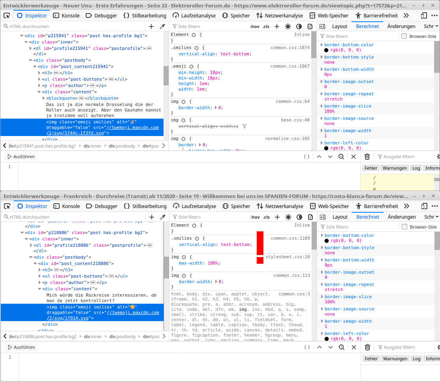
Task: Clear console with trash icon in SPANIEN-FORUM devtools
Action: coord(367,347)
